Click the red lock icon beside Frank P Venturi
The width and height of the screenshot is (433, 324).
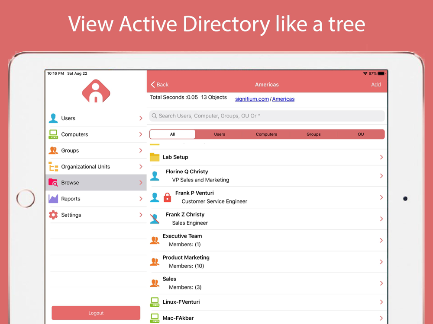click(167, 197)
